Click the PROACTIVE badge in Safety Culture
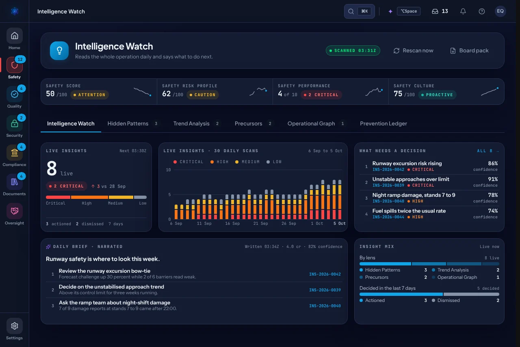 (x=437, y=95)
